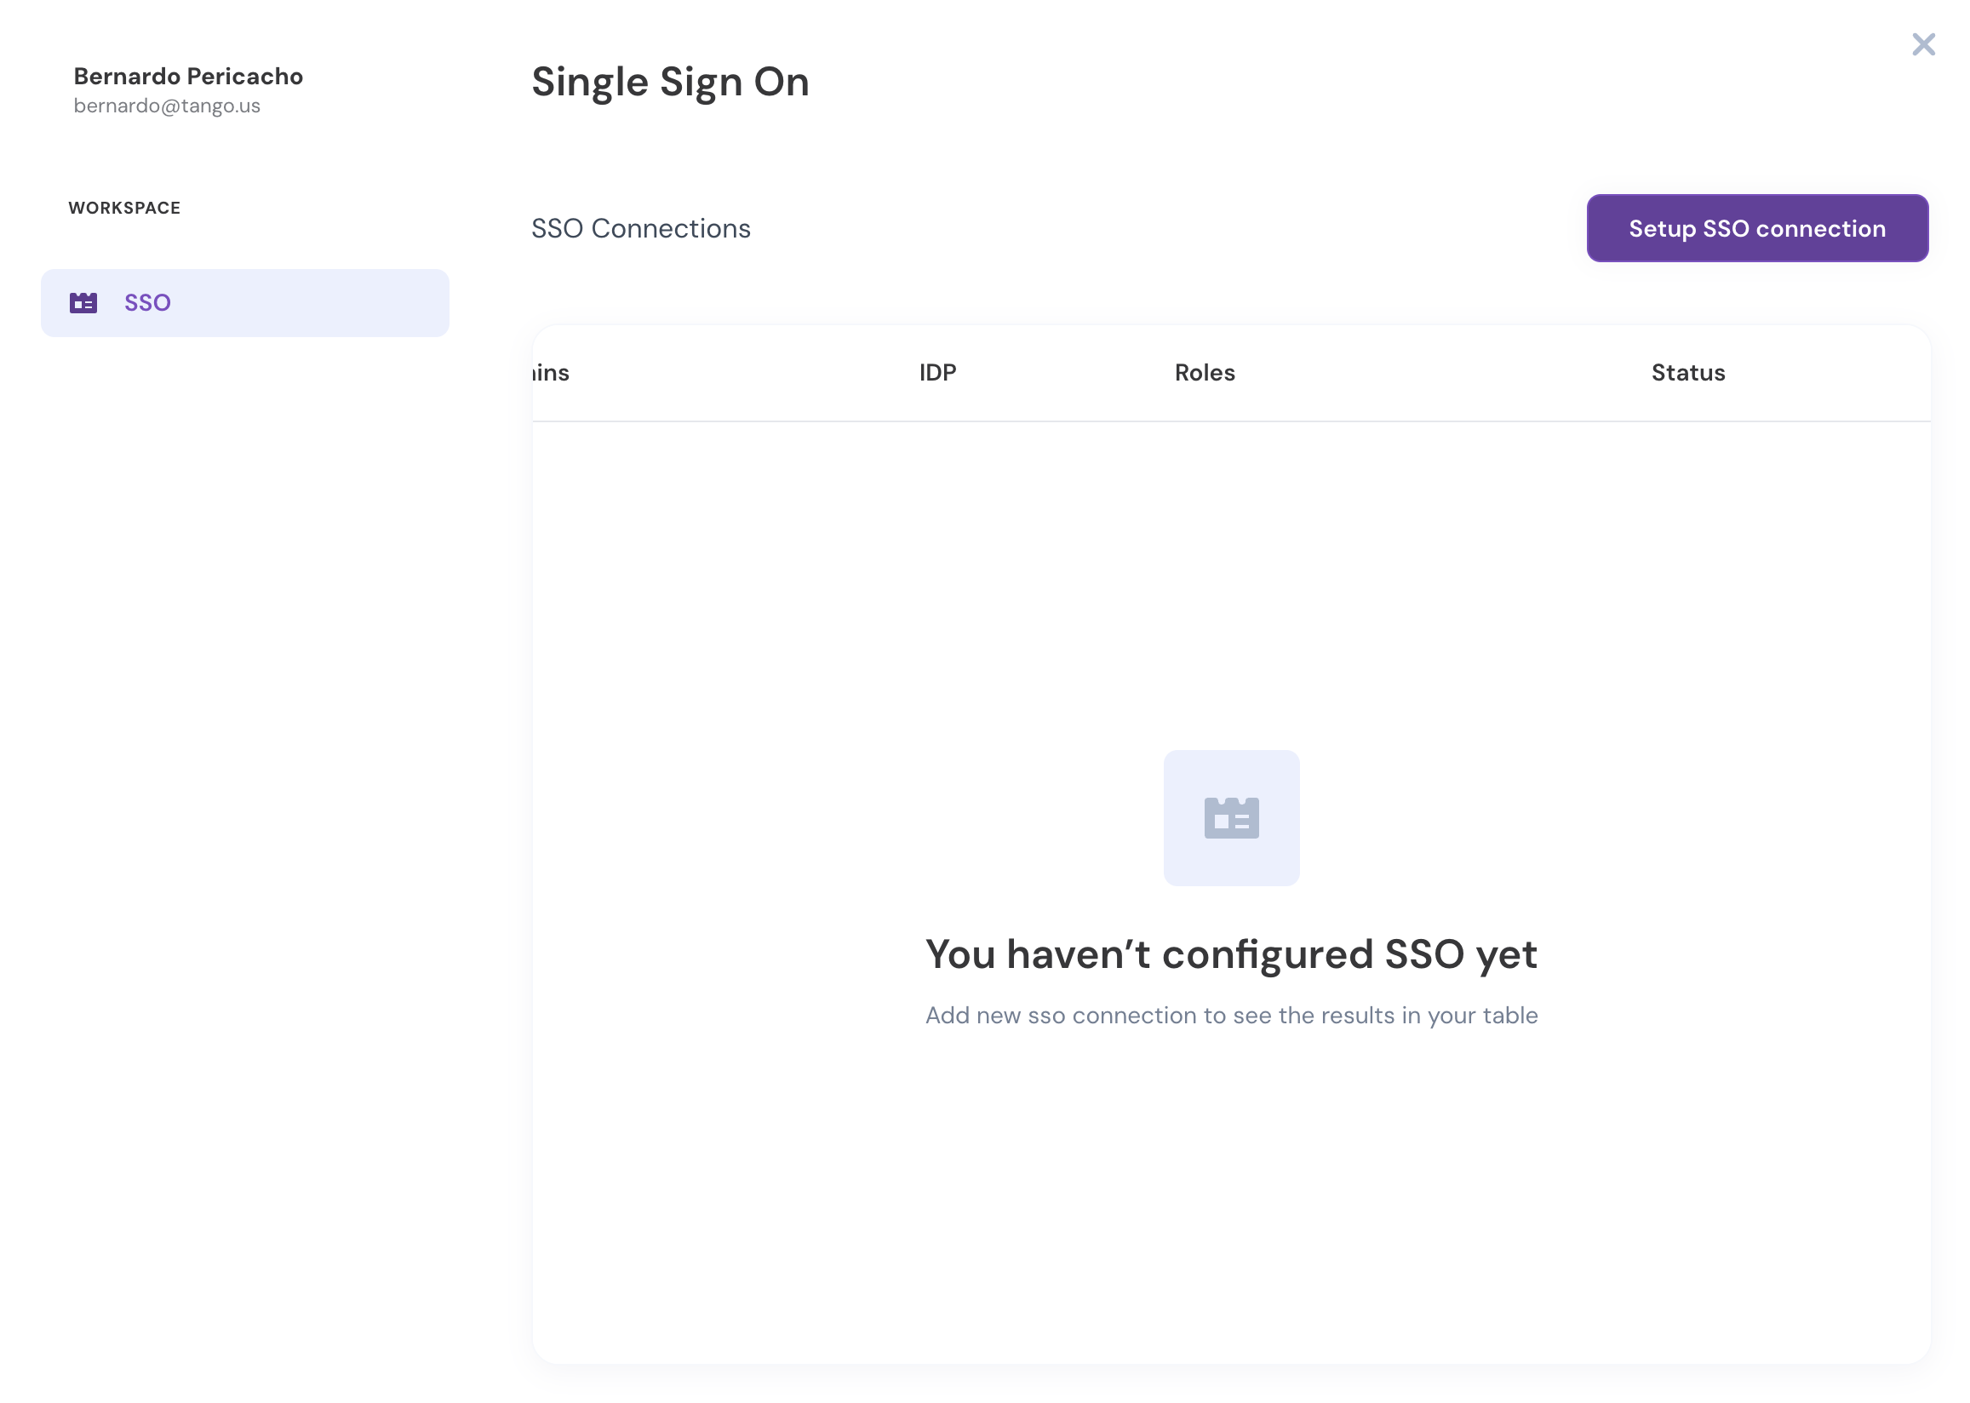Image resolution: width=1970 pixels, height=1403 pixels.
Task: Click 'You haven't configured SSO yet' message
Action: [x=1232, y=954]
